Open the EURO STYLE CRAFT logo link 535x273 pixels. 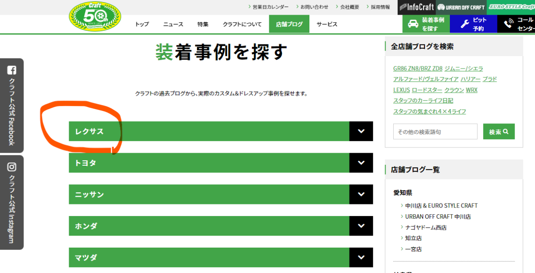tap(511, 7)
